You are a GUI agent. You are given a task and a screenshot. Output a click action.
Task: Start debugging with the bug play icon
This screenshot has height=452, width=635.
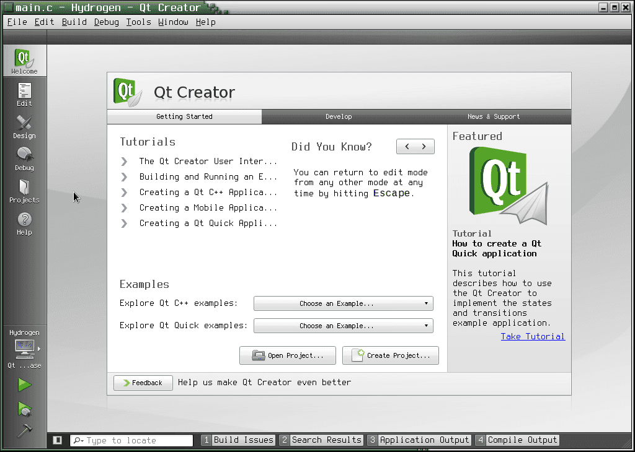25,409
